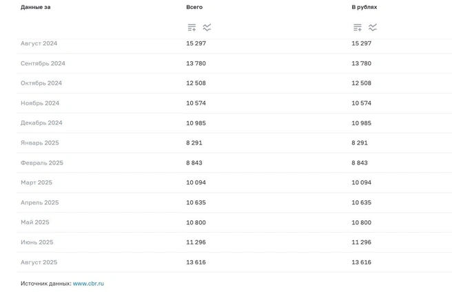
Task: Select the Август 2024 row label
Action: tap(39, 43)
